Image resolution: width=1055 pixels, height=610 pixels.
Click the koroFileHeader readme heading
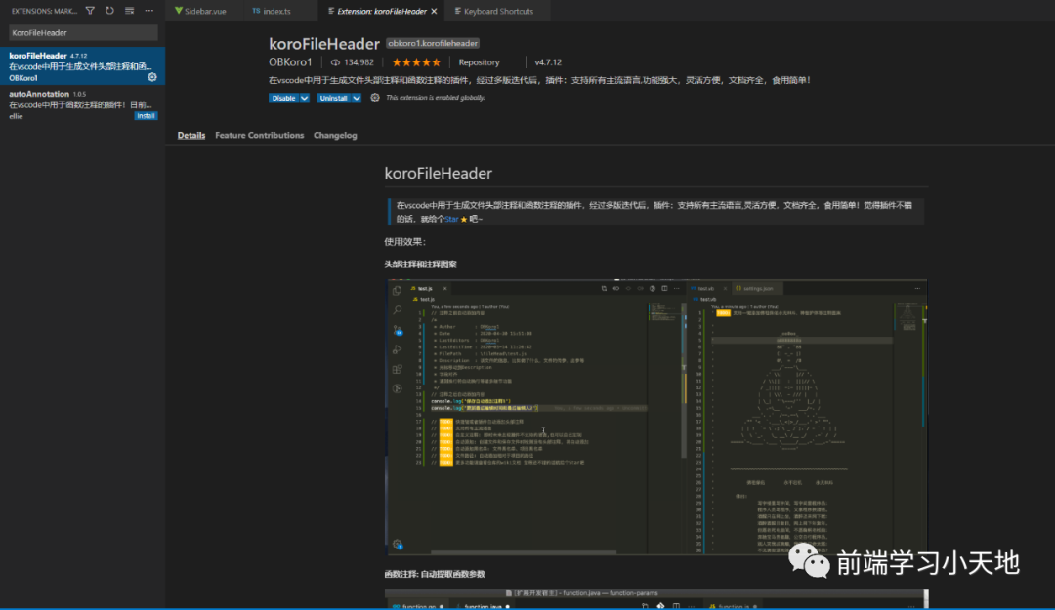click(x=438, y=173)
